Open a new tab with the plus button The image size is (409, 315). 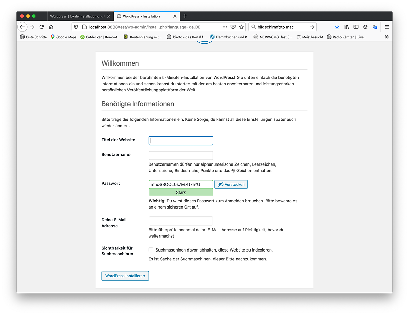(x=185, y=16)
